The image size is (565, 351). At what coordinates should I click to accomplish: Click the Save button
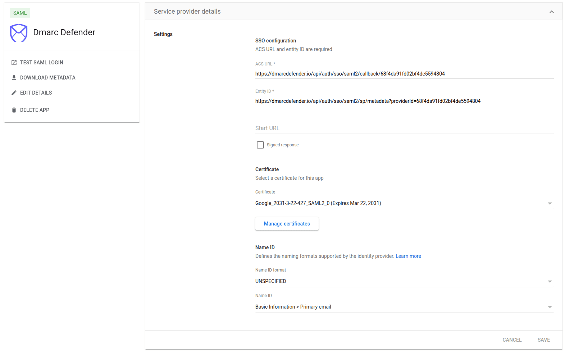tap(543, 340)
